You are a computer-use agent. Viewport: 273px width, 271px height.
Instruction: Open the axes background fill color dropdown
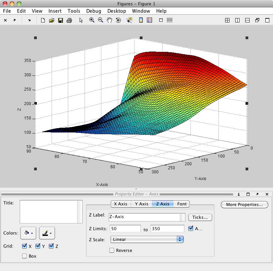click(28, 233)
